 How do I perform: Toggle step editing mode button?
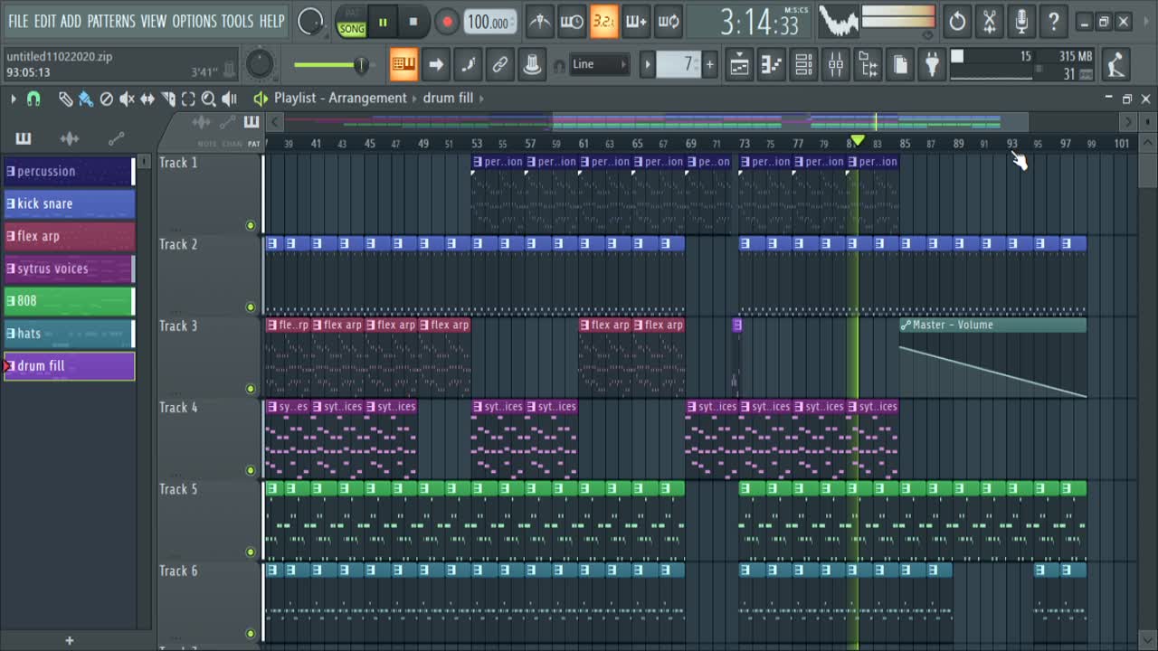point(468,64)
